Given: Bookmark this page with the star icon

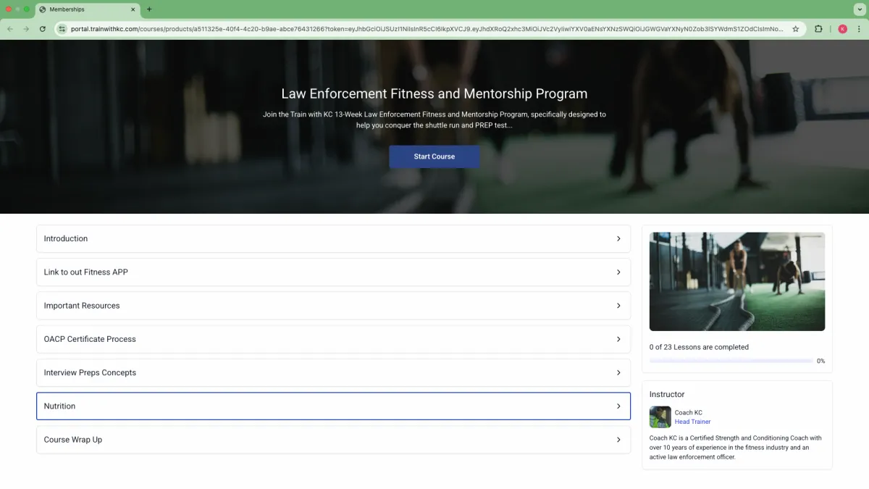Looking at the screenshot, I should [x=796, y=29].
